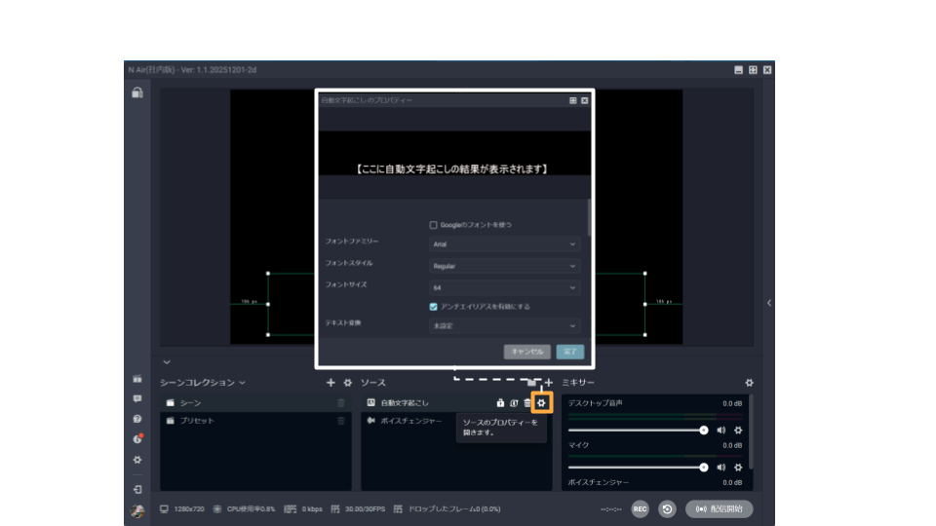Click the sidebar icon above the chat bubble
936x526 pixels.
pyautogui.click(x=137, y=379)
